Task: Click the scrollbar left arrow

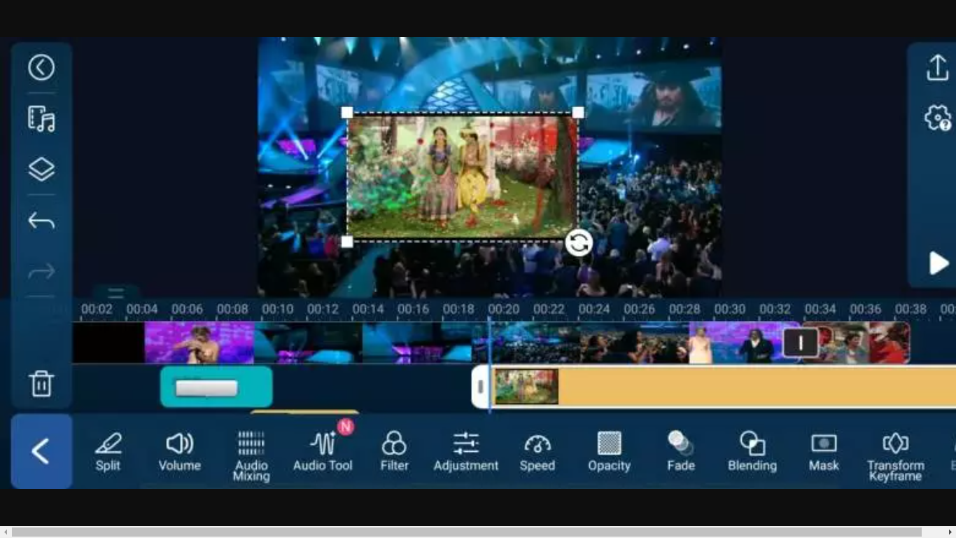Action: click(6, 532)
